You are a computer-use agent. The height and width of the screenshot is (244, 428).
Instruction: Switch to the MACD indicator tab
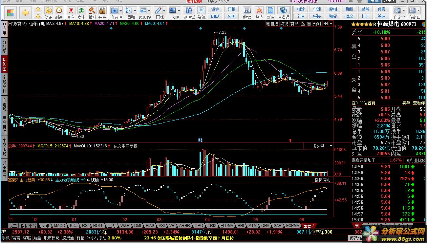point(60,226)
